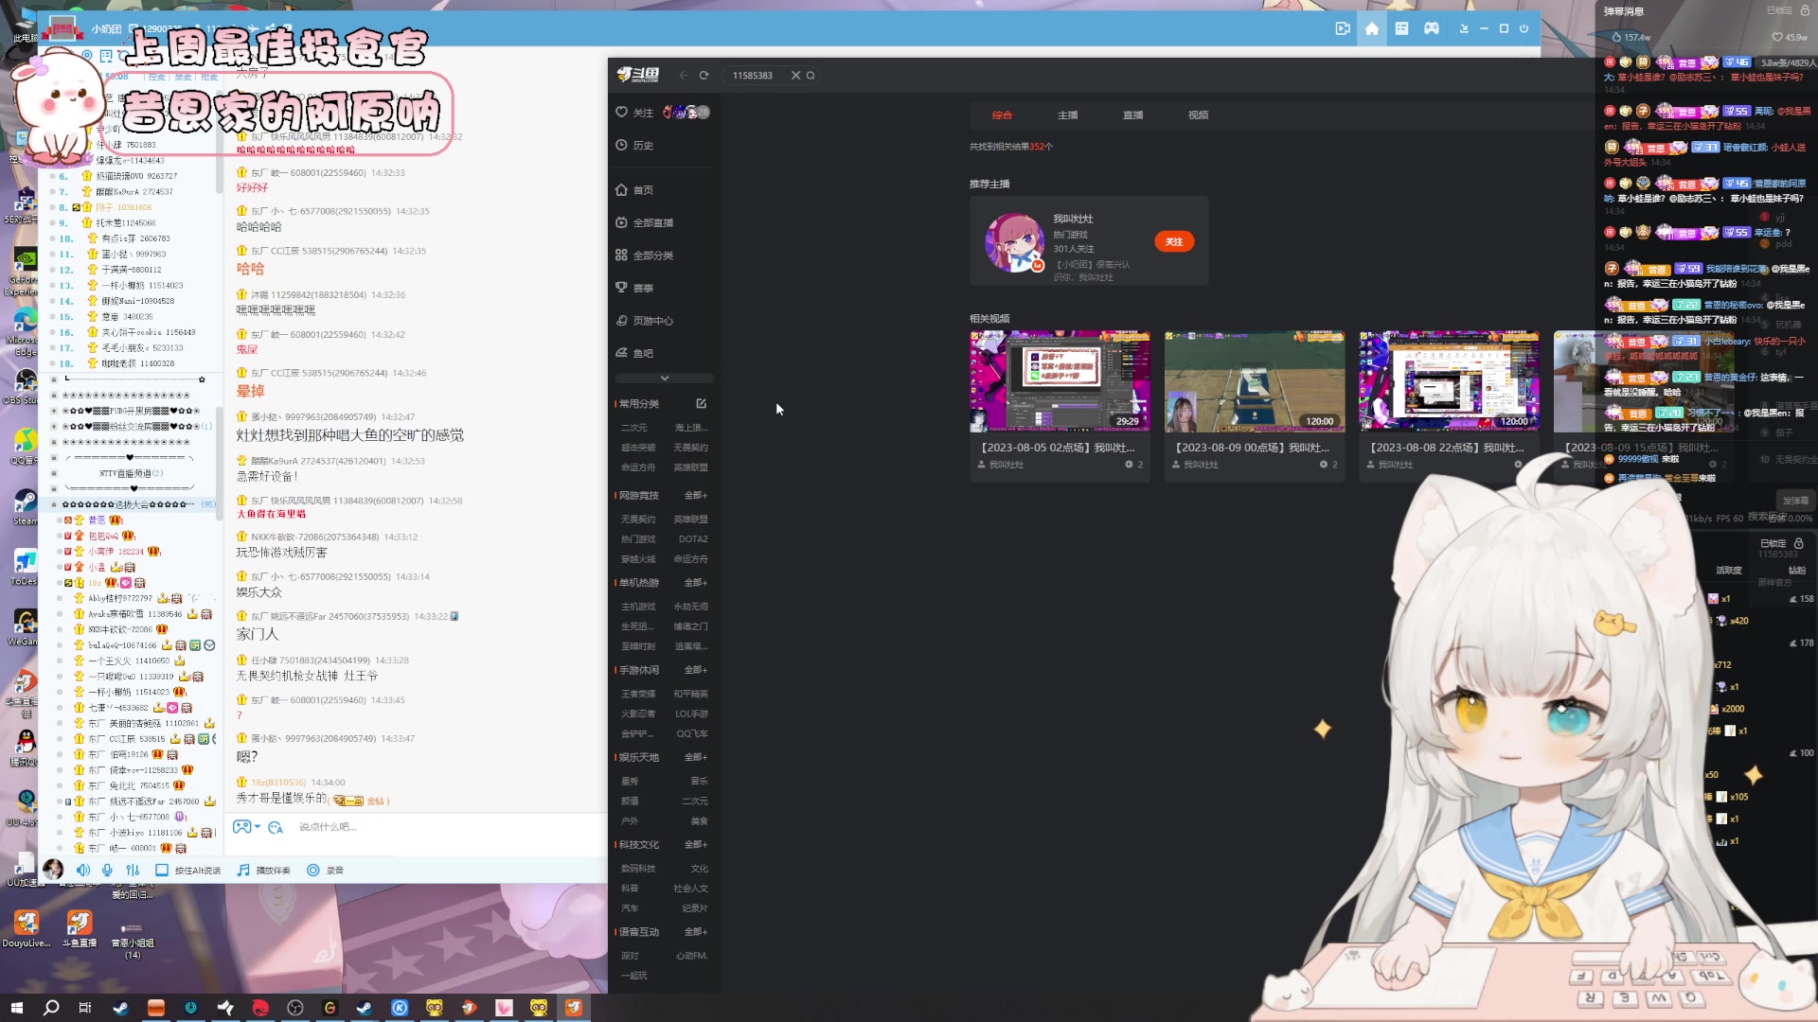Click the search magnifier in Douyu search box
Screen dimensions: 1818x1022
(x=811, y=76)
